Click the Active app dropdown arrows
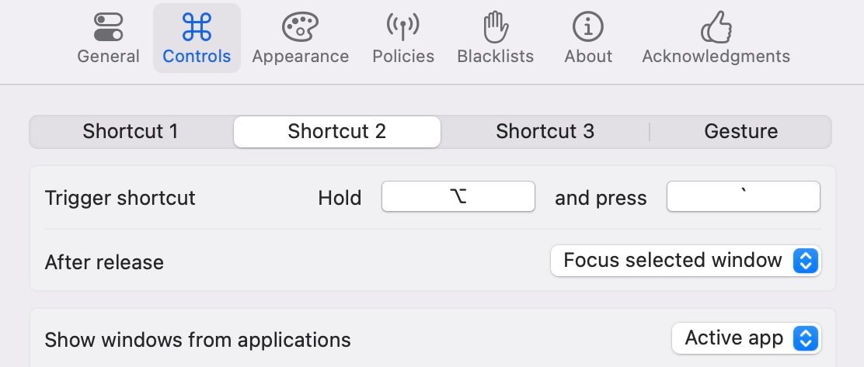 point(806,338)
